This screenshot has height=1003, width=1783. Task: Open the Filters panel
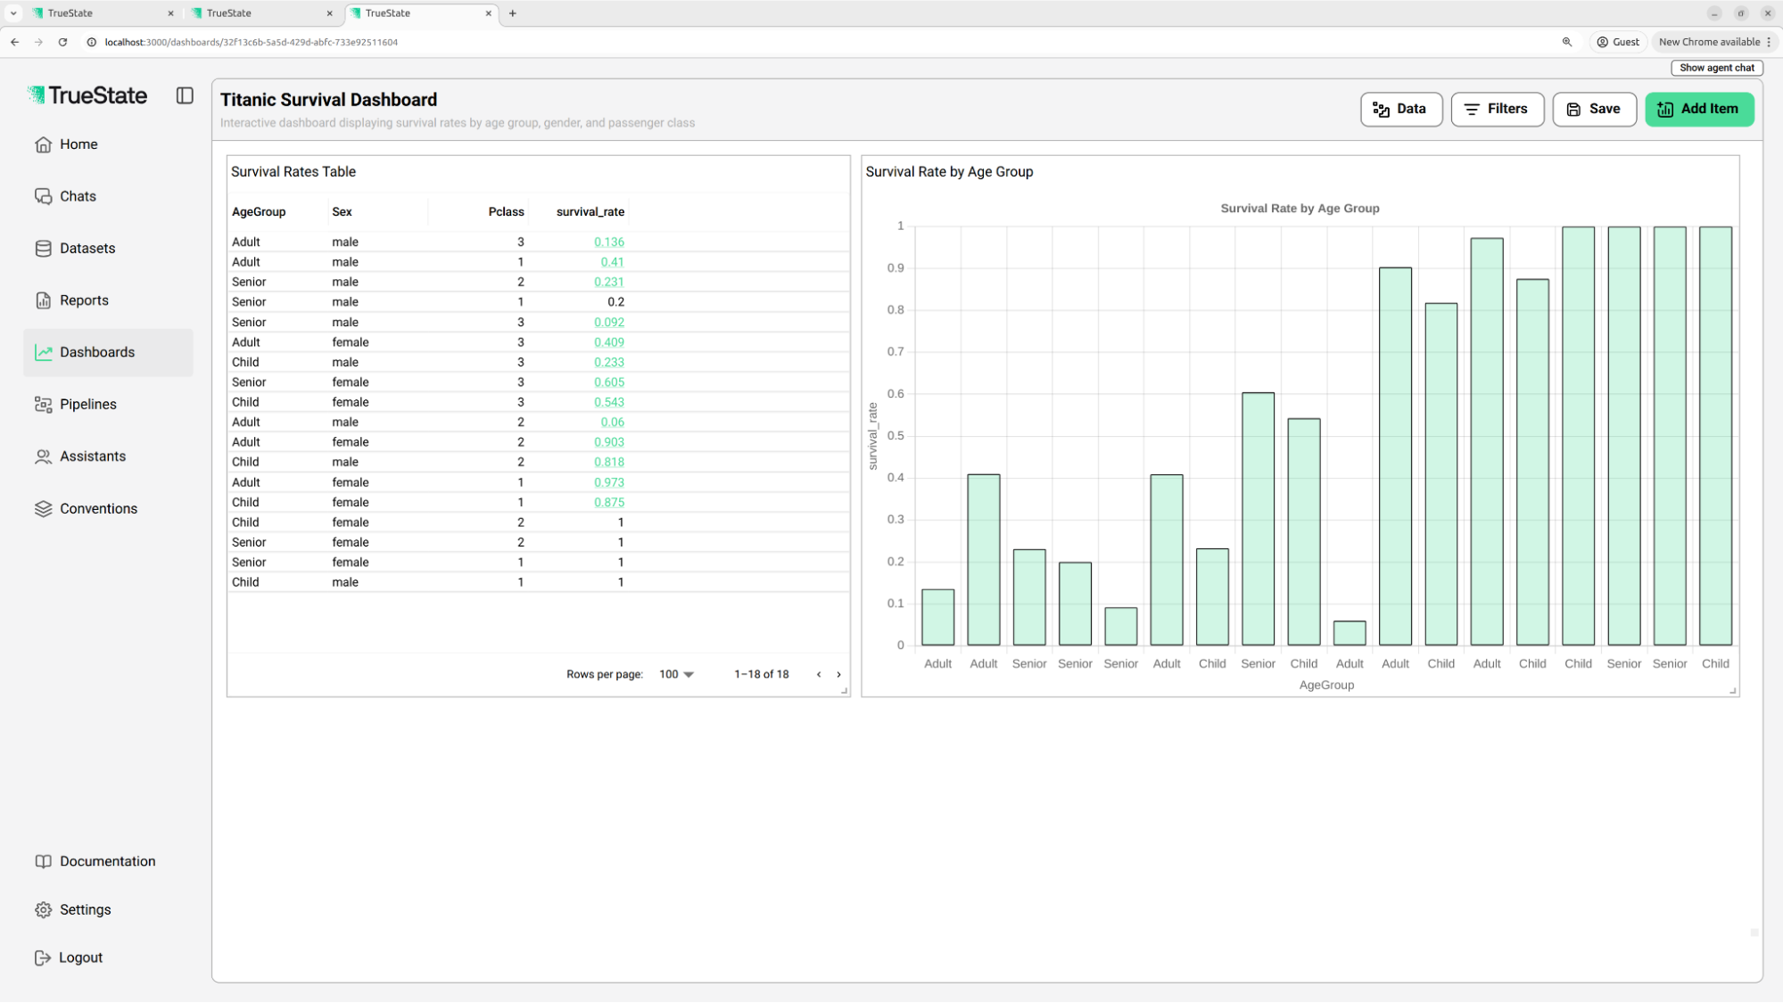[1497, 109]
